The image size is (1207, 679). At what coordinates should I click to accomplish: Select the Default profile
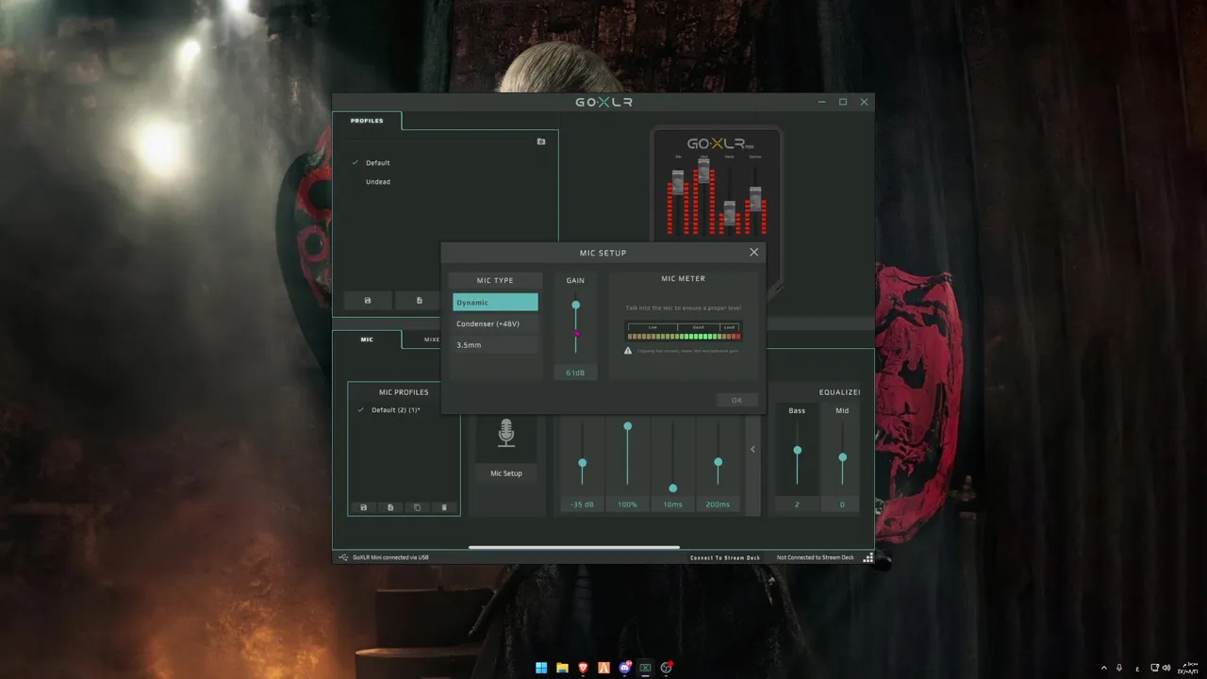[377, 163]
